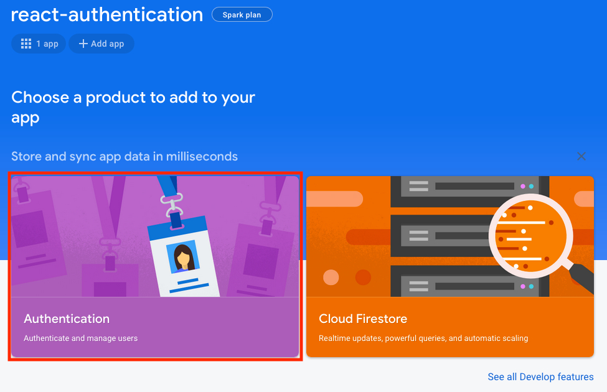Click 'Store and sync app data' text
Screen dimensions: 607x392
coord(125,156)
